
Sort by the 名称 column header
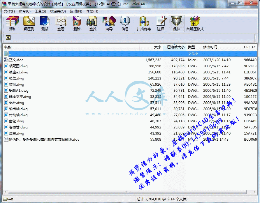click(x=71, y=47)
